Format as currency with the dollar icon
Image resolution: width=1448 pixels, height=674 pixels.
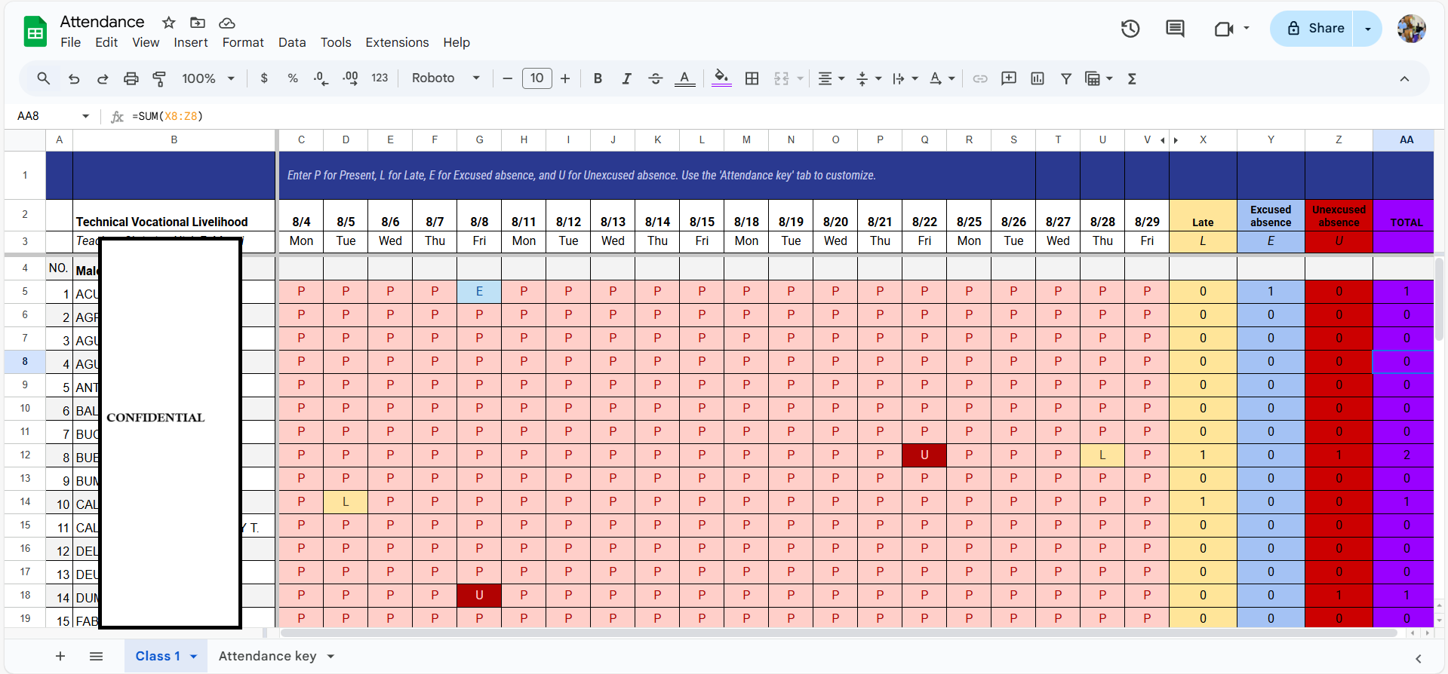[x=264, y=78]
